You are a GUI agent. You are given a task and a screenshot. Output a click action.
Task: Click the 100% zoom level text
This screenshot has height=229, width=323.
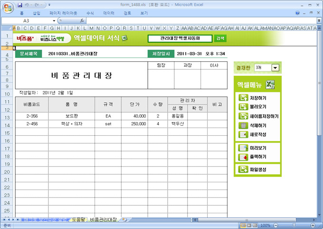[266, 226]
